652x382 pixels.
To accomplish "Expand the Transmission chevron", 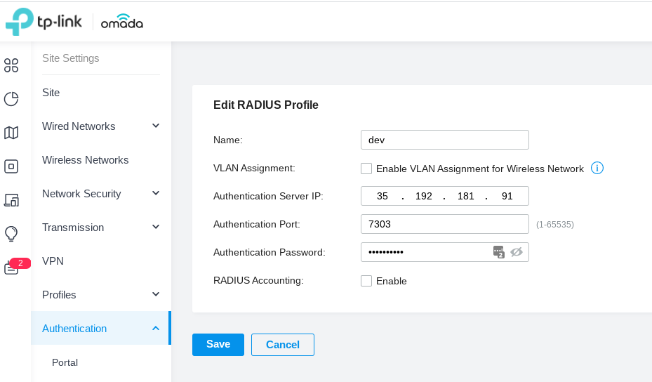I will click(x=156, y=227).
